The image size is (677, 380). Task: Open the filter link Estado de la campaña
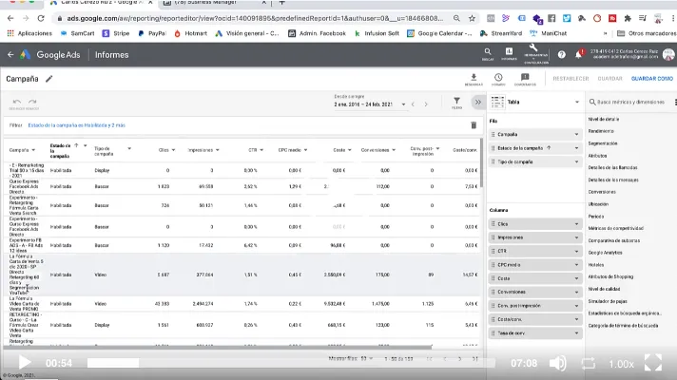pyautogui.click(x=76, y=125)
